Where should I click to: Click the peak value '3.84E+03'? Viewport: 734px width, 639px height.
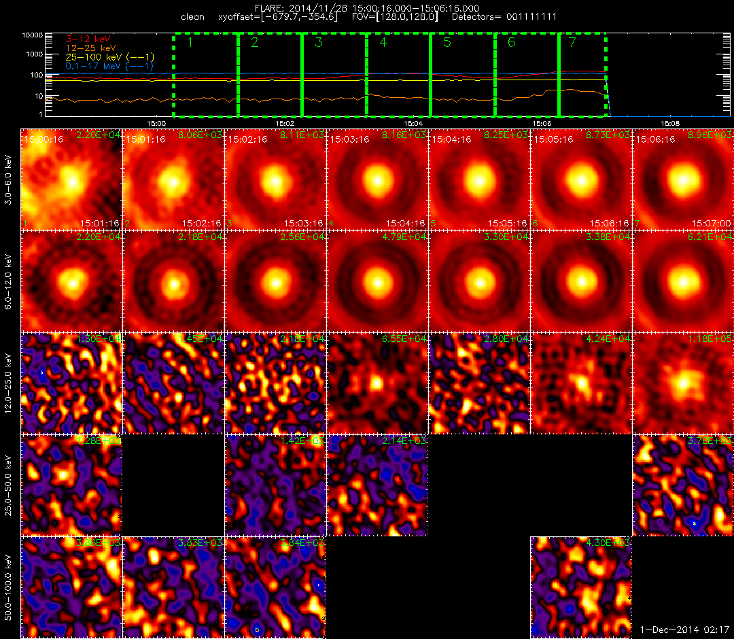point(302,542)
